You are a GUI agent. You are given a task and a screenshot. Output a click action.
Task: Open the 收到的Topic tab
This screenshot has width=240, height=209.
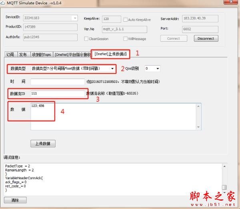42,54
